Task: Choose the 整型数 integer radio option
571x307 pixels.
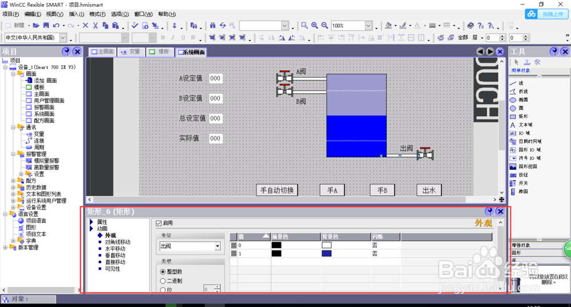Action: coord(163,272)
